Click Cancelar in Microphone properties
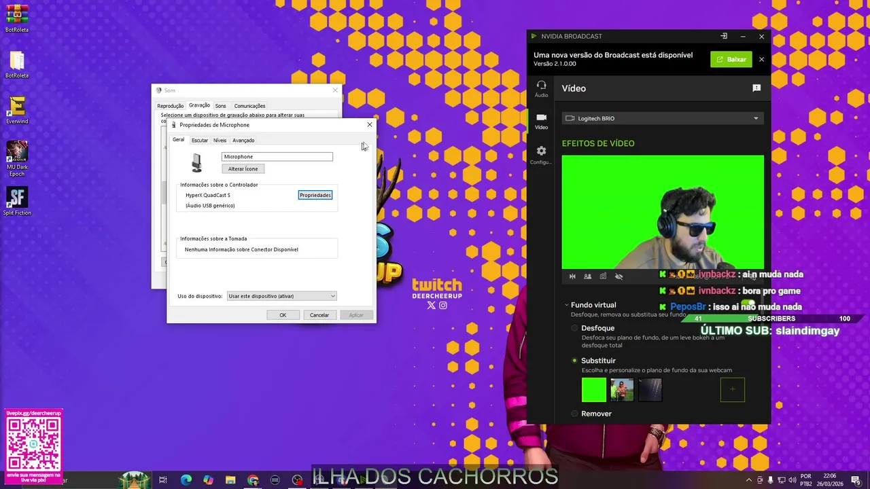Image resolution: width=870 pixels, height=489 pixels. (319, 315)
